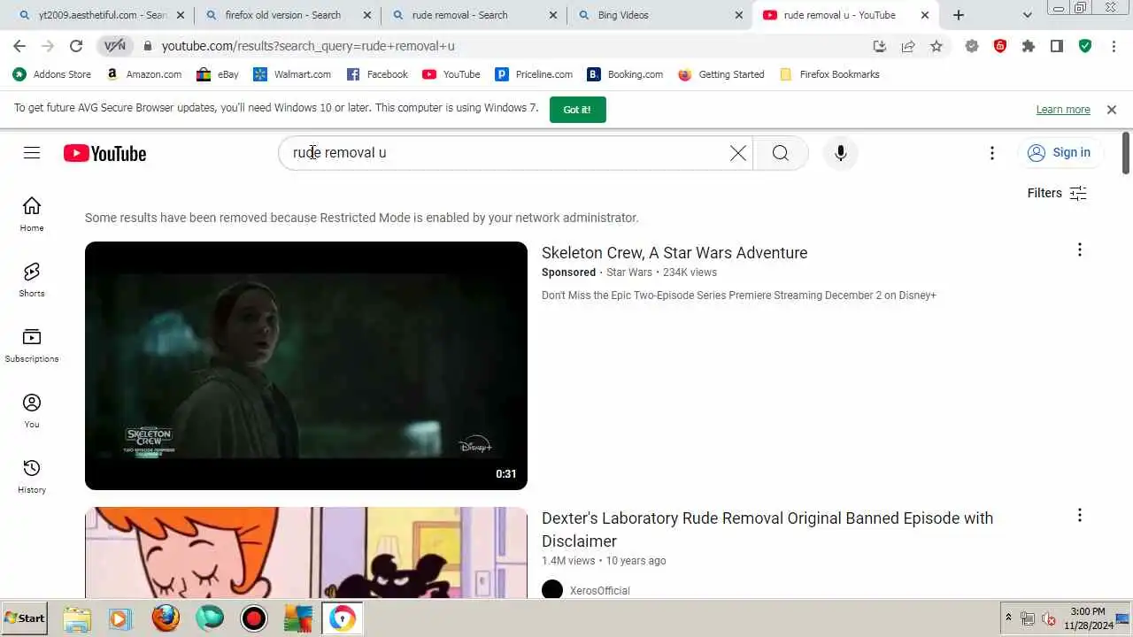Clear the search box with the X icon
The width and height of the screenshot is (1133, 637).
click(x=737, y=153)
